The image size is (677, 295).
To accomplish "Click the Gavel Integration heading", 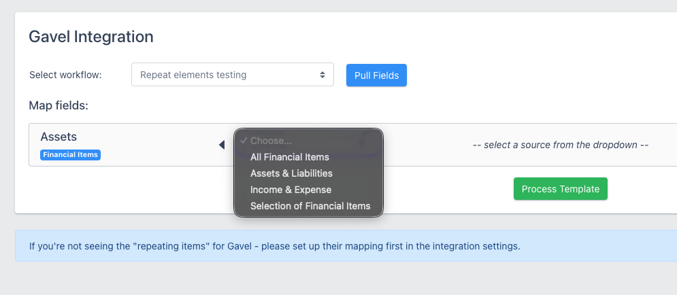I will (x=91, y=37).
